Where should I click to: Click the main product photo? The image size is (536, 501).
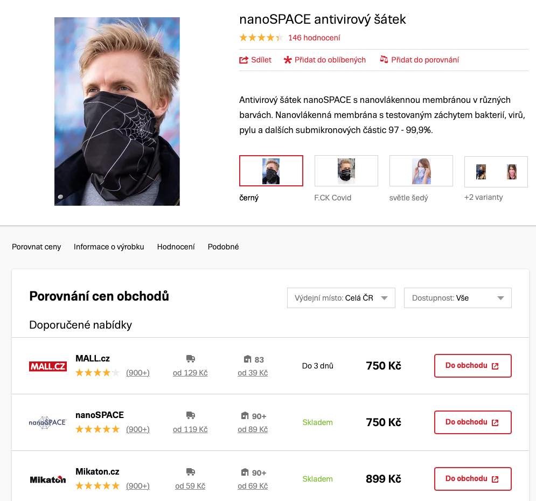pos(117,112)
